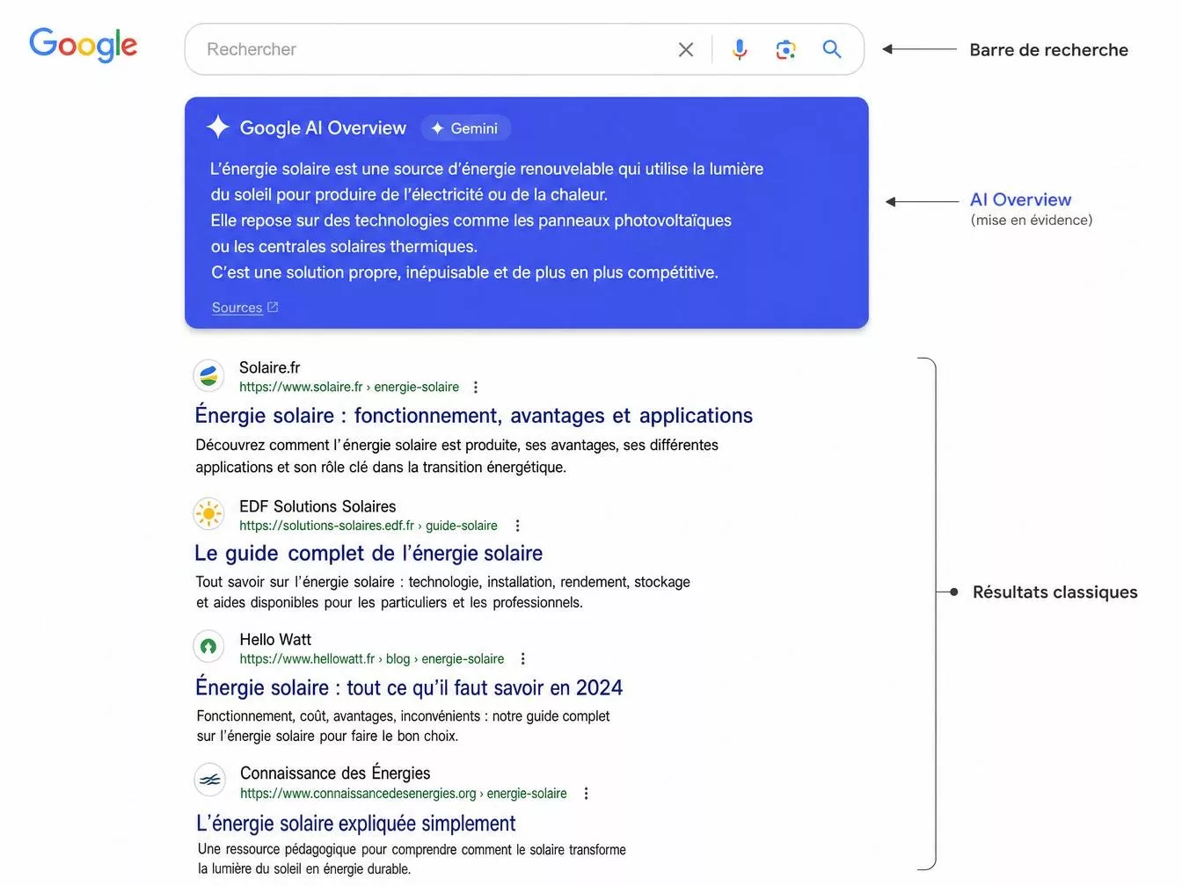Click the Connaissance des Énergies site name
1182x886 pixels.
tap(335, 773)
